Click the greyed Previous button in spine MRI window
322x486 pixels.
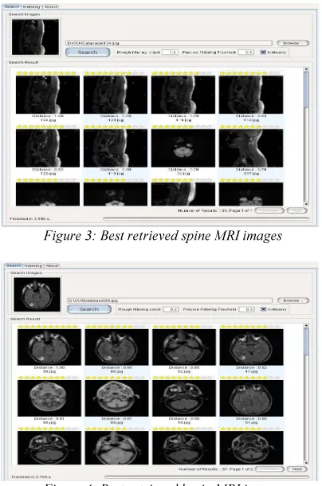(x=269, y=210)
